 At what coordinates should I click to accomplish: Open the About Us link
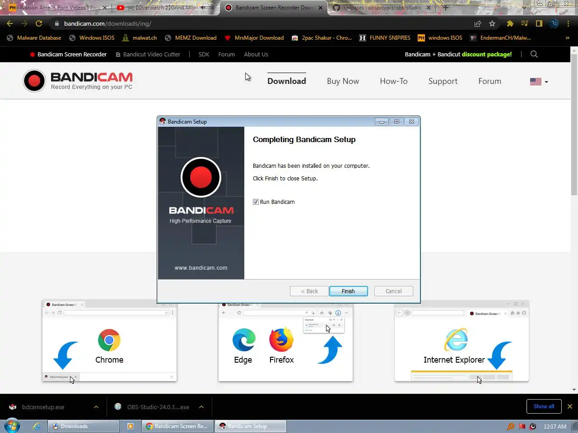[256, 54]
